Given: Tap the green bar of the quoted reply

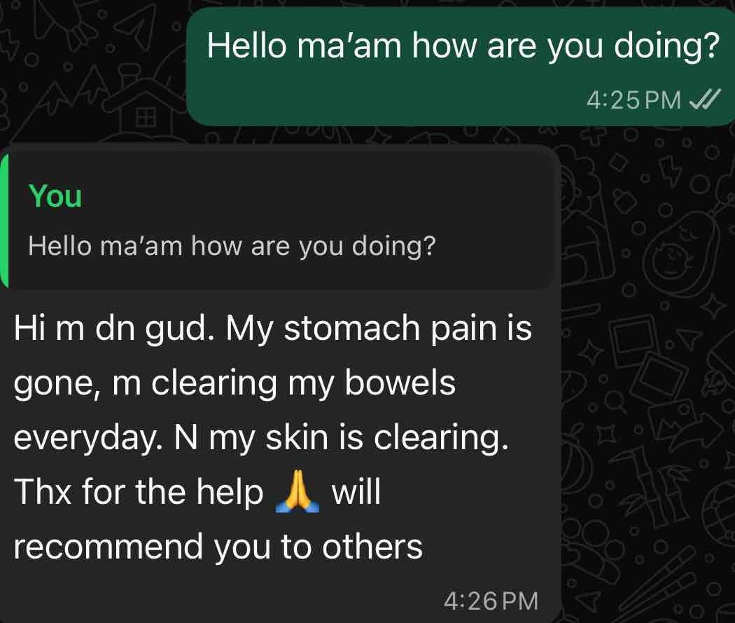Looking at the screenshot, I should pyautogui.click(x=5, y=219).
